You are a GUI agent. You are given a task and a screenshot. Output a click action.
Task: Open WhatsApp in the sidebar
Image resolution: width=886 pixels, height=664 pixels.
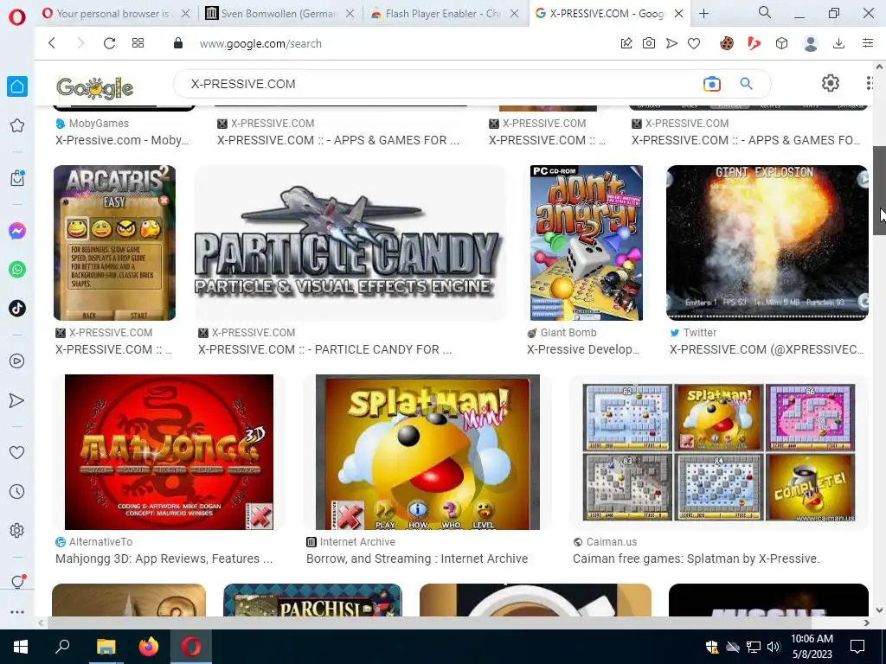(x=17, y=270)
